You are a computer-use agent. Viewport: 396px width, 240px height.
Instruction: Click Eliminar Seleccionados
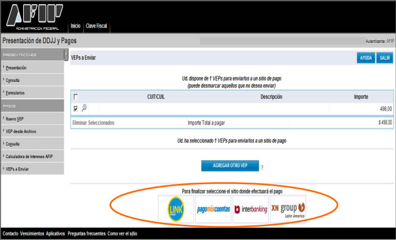(x=93, y=123)
